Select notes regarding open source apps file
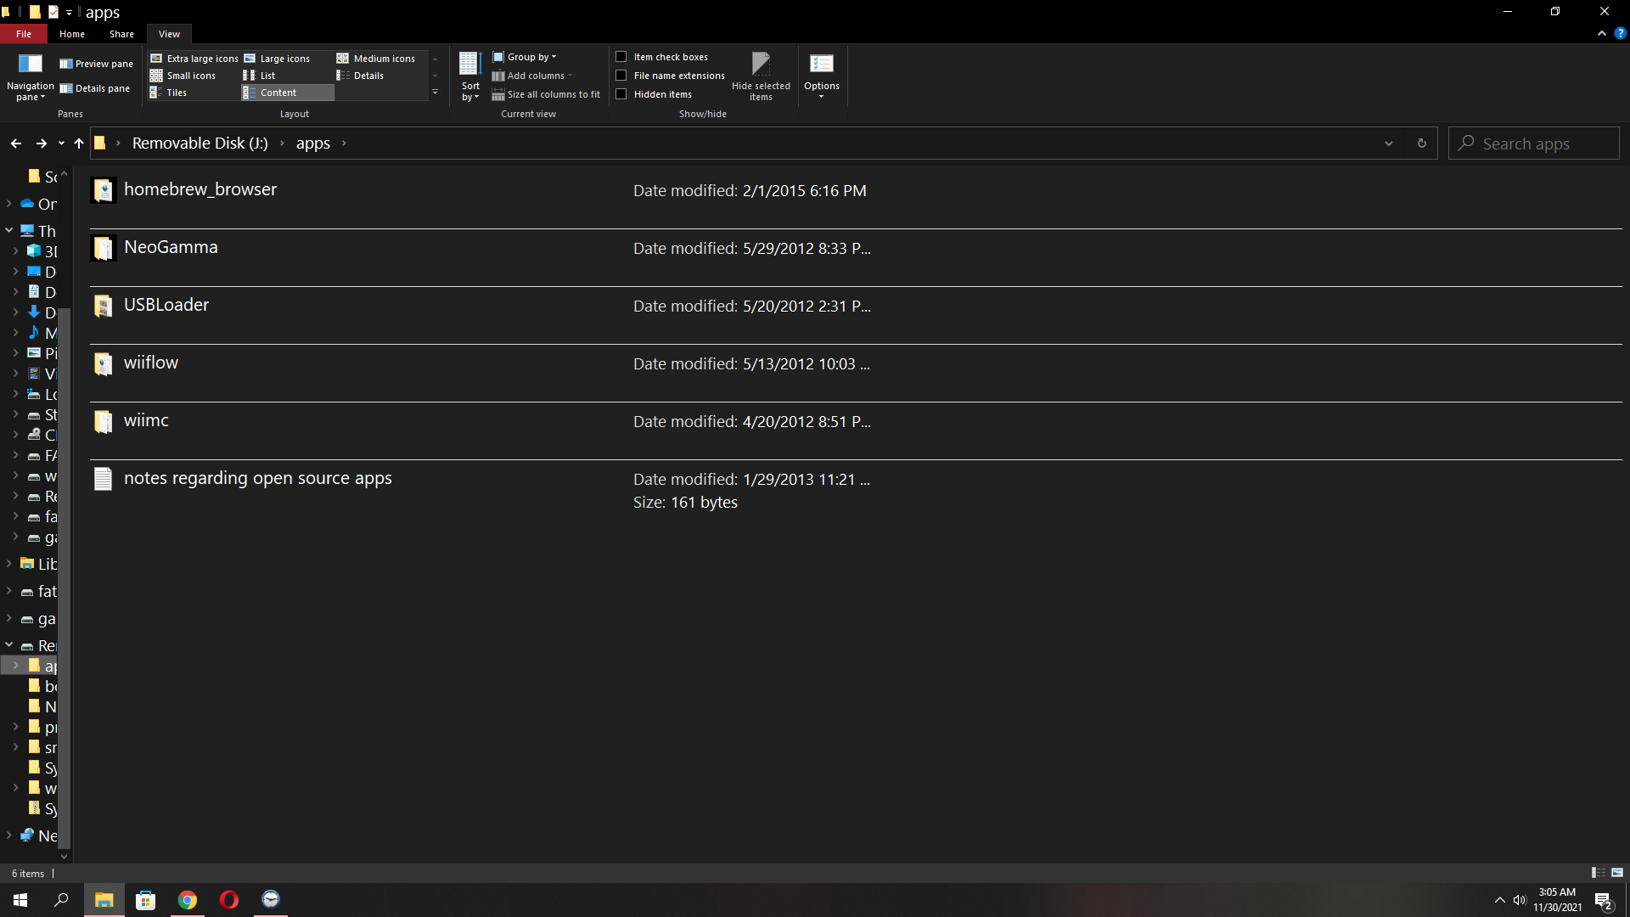This screenshot has height=917, width=1630. point(856,488)
